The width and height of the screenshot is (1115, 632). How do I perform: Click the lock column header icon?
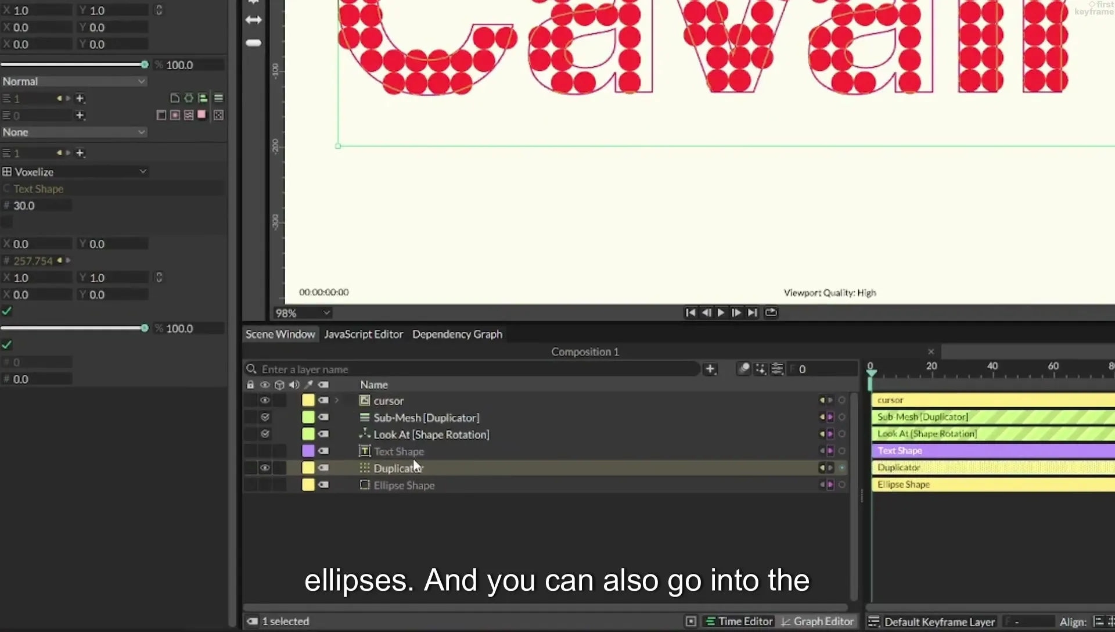tap(250, 385)
